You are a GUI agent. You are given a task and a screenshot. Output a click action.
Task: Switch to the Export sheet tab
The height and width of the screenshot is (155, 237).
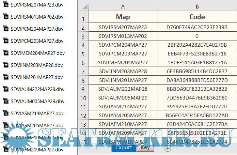pos(124,147)
